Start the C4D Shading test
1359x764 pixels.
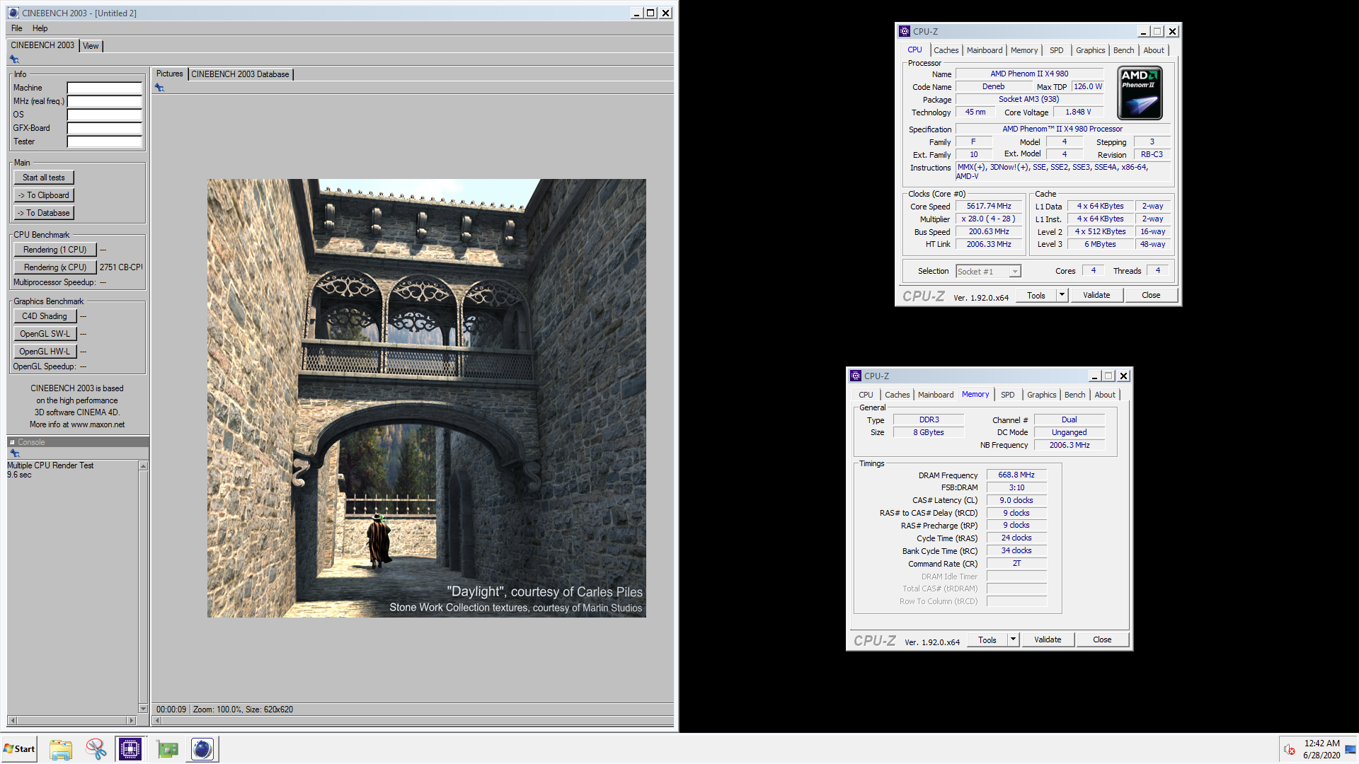(x=45, y=316)
